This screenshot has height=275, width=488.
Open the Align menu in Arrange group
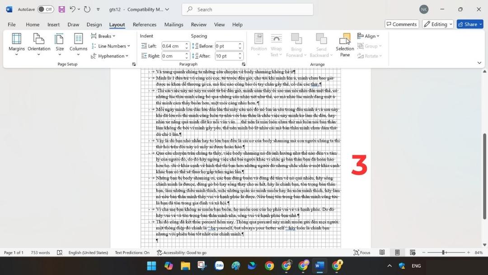[371, 36]
